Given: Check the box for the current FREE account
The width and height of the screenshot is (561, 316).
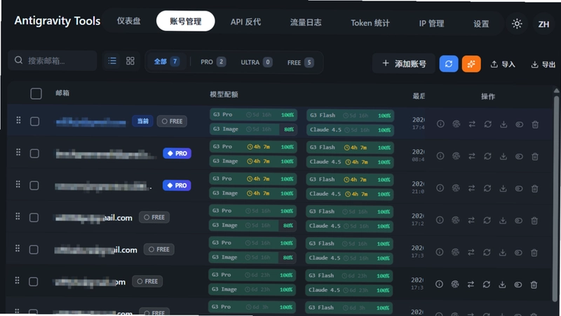Looking at the screenshot, I should tap(34, 121).
